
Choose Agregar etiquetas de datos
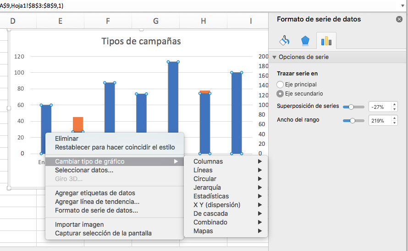coord(115,193)
